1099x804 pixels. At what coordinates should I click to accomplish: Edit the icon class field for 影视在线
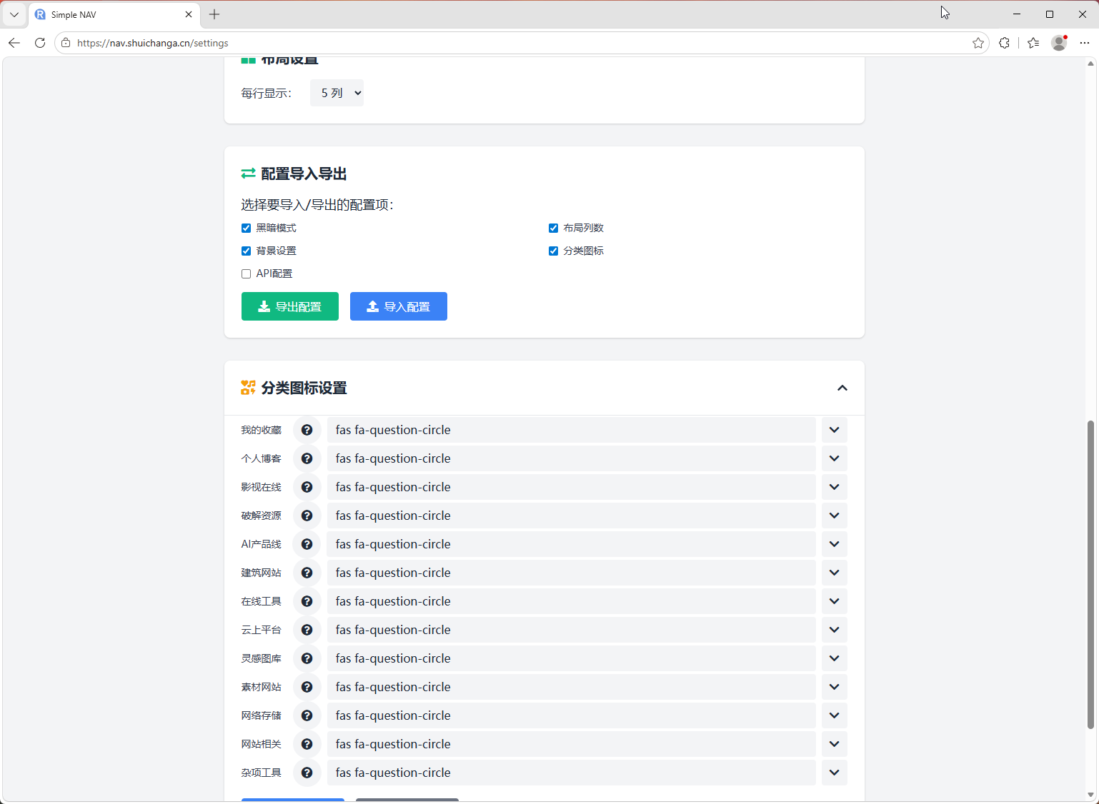tap(572, 487)
